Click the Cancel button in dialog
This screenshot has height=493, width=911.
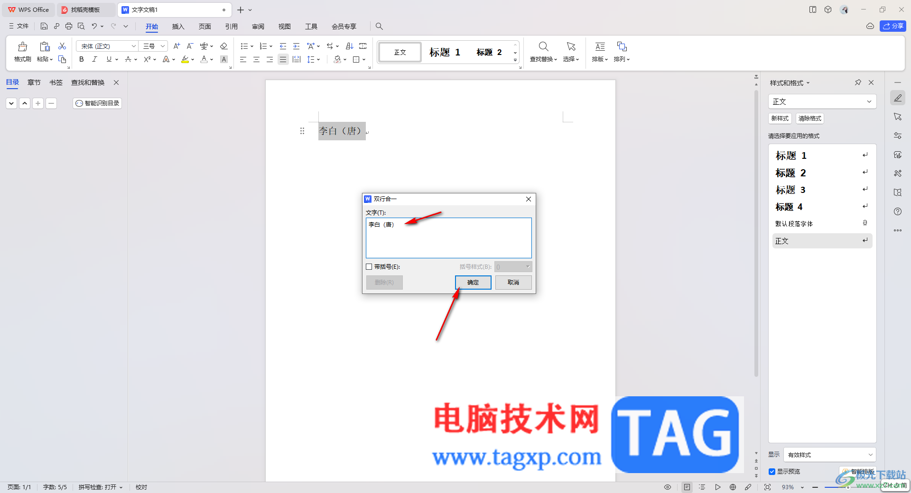coord(513,283)
